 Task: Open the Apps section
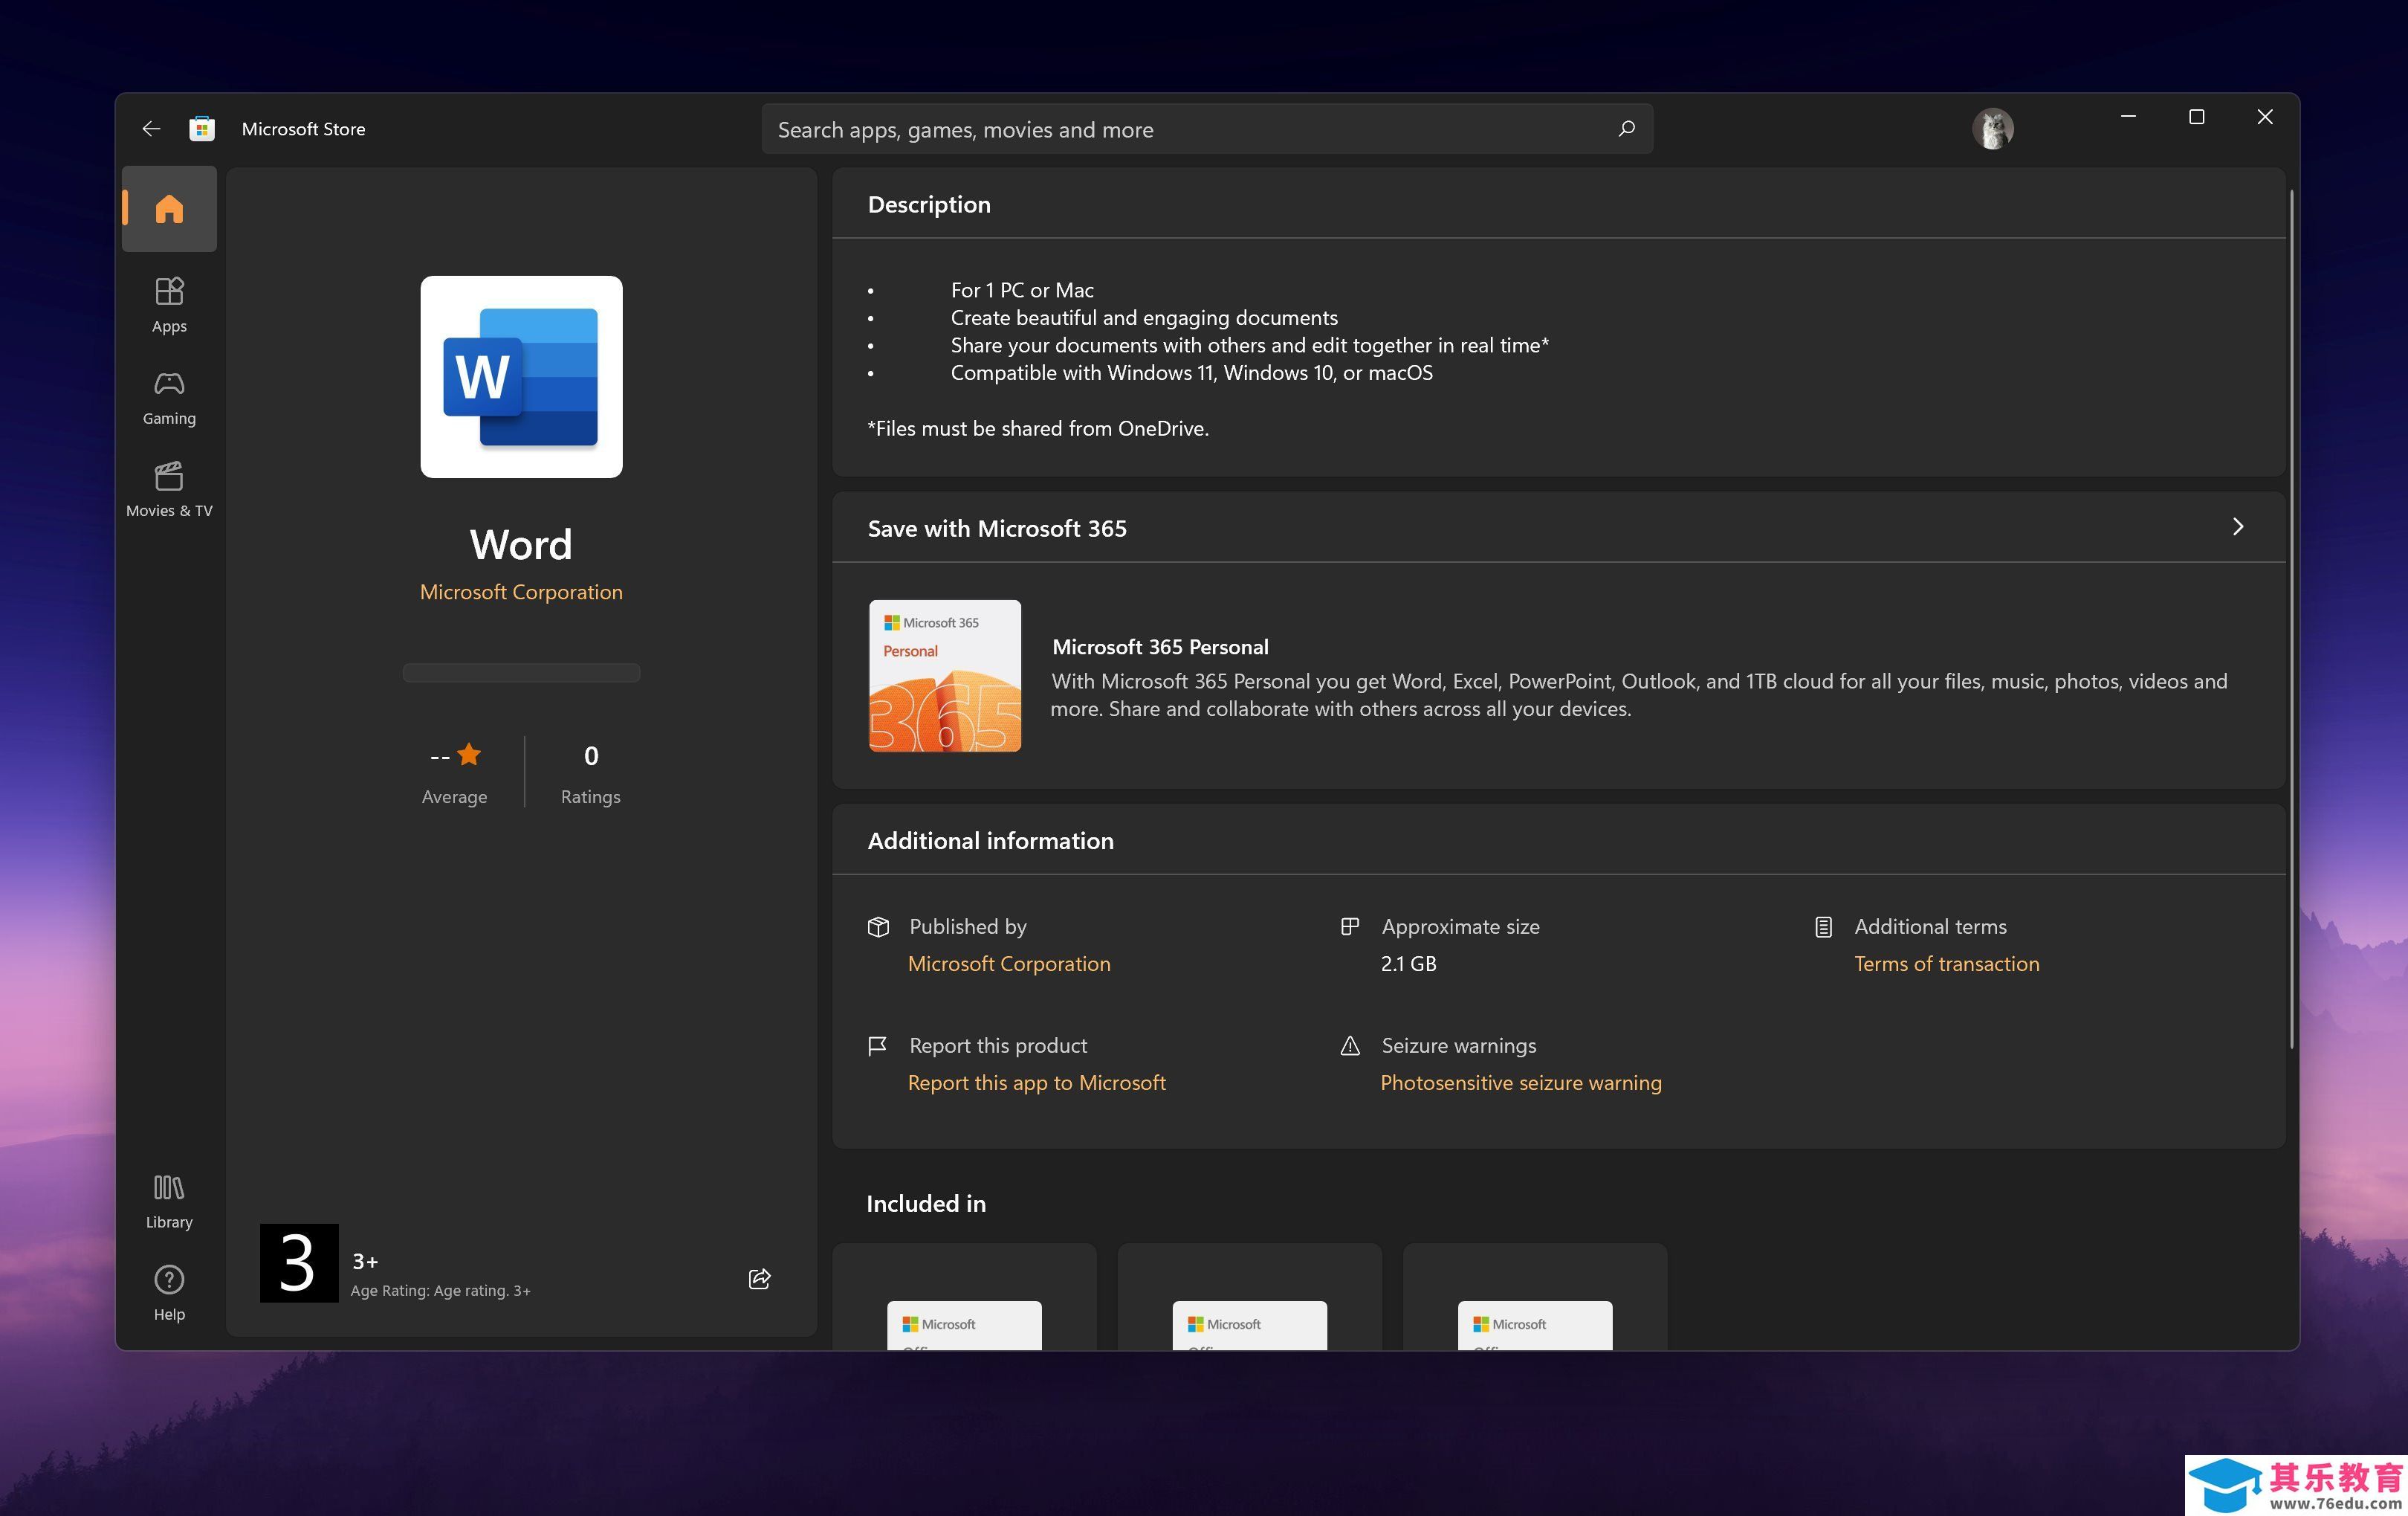point(169,304)
